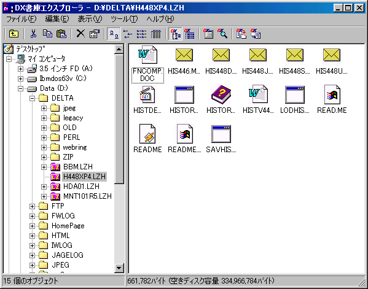Open the Properties toolbar icon
Image resolution: width=368 pixels, height=289 pixels.
(x=95, y=34)
